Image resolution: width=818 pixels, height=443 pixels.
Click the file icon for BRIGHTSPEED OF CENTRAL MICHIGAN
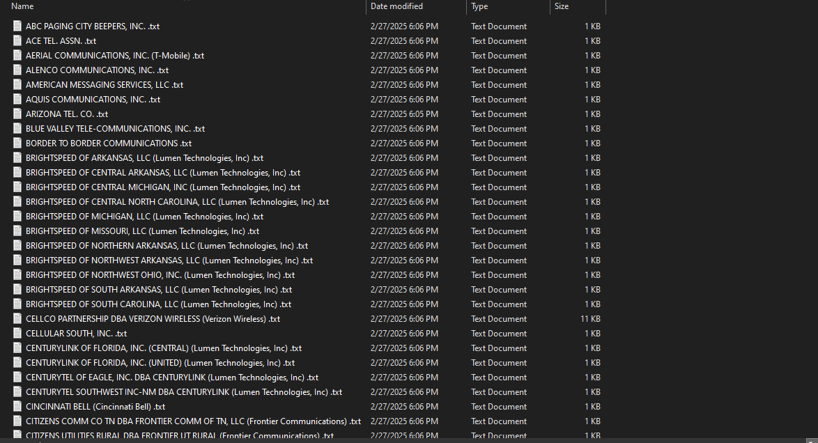click(x=17, y=186)
